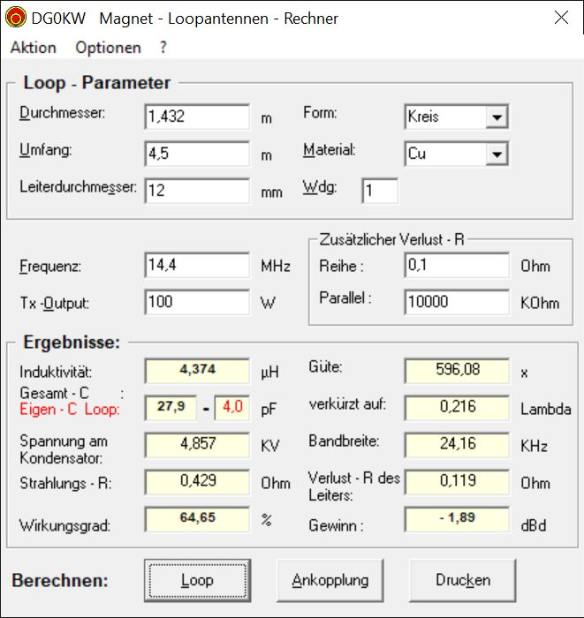Click the dBd unit label

point(533,526)
